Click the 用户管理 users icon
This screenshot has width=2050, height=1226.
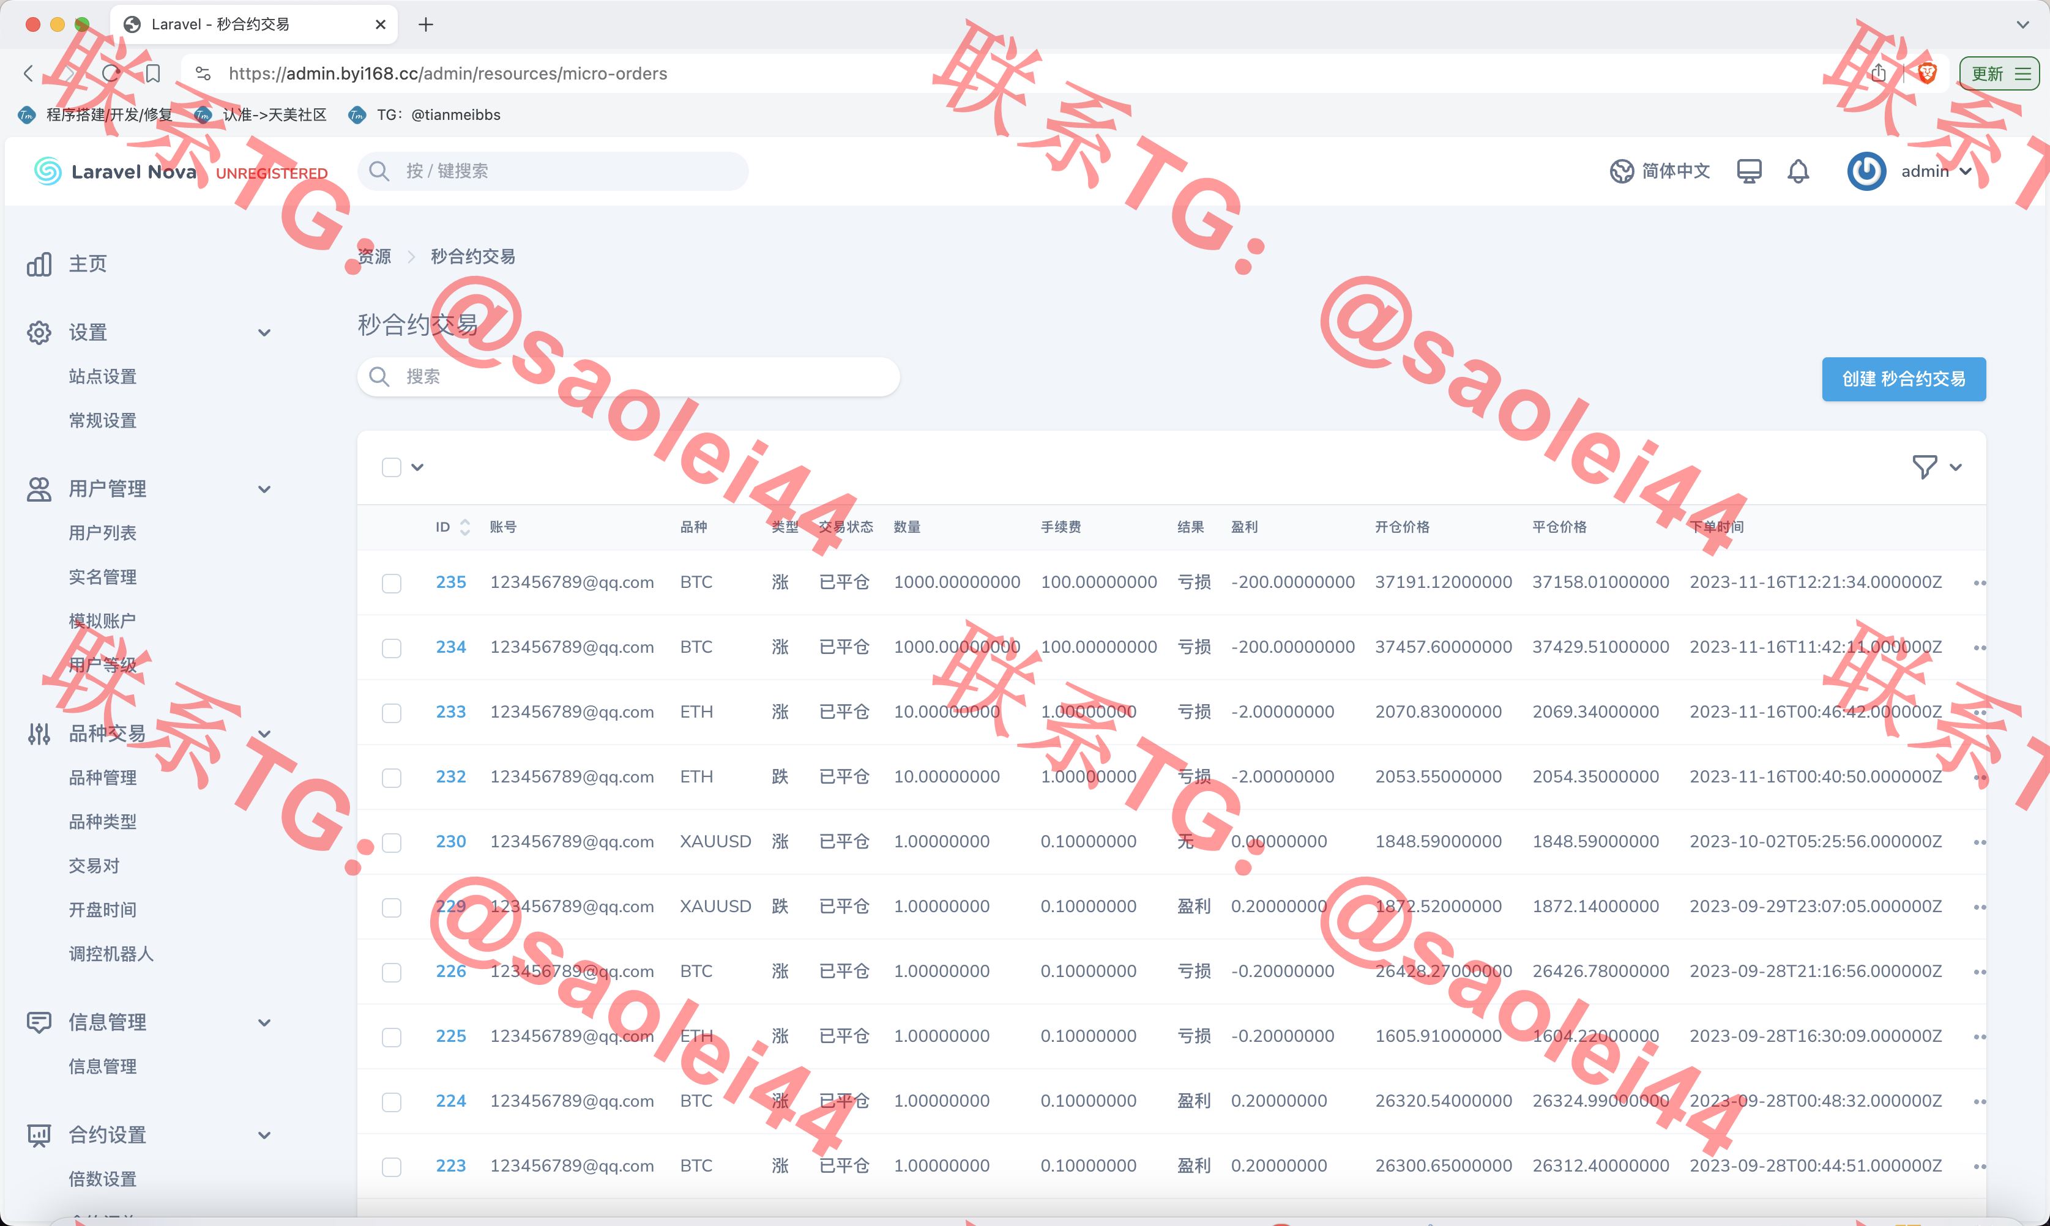click(x=39, y=489)
